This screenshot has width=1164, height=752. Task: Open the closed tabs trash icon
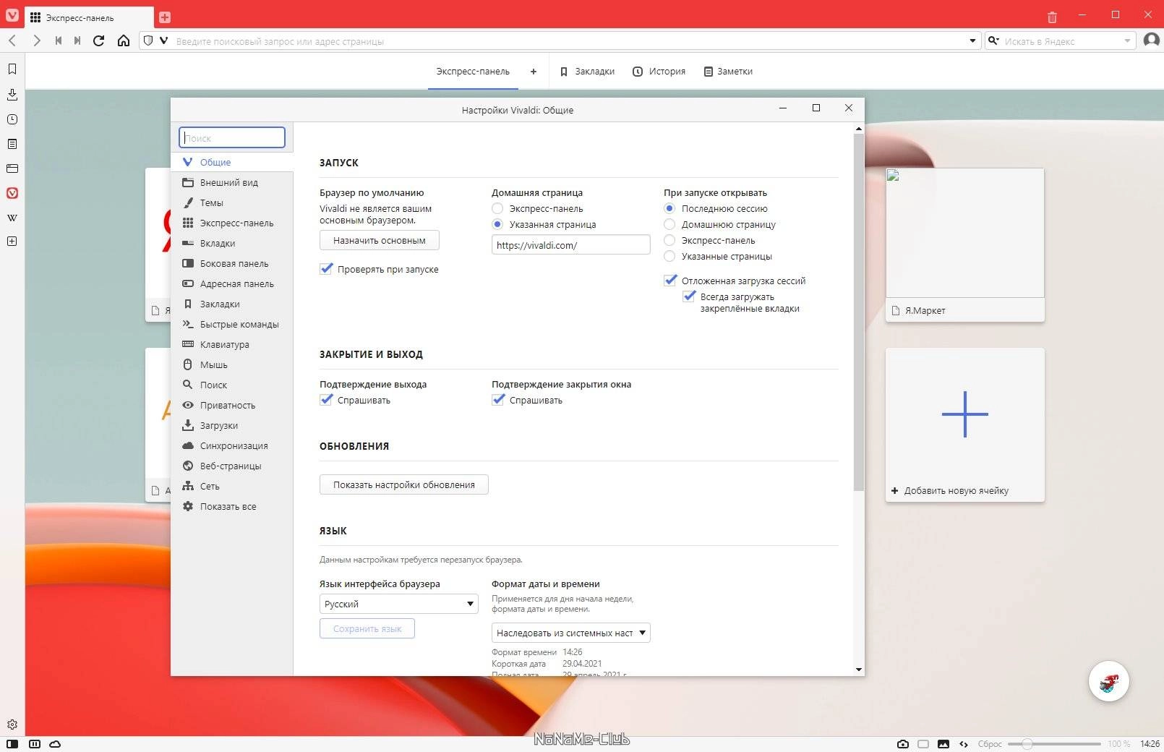tap(1052, 17)
